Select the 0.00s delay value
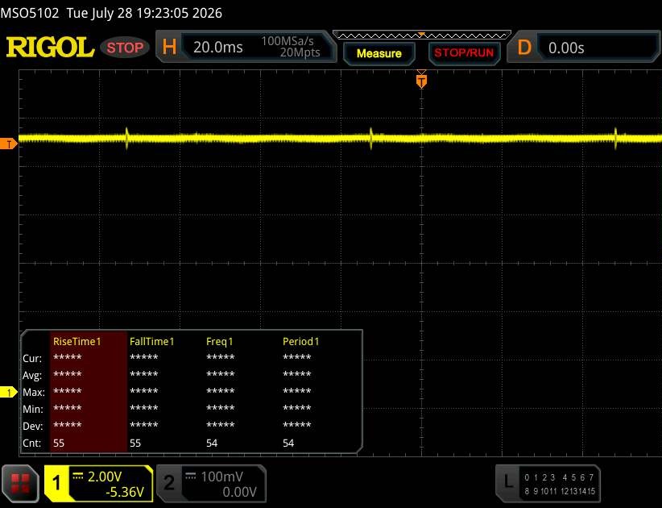 (x=566, y=48)
